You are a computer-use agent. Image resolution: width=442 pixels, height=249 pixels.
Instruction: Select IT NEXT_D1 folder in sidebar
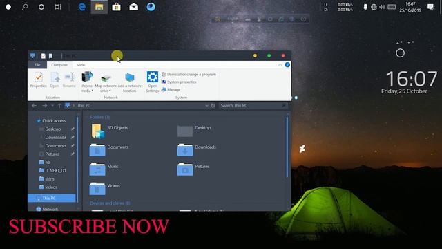pyautogui.click(x=52, y=171)
